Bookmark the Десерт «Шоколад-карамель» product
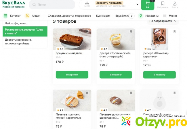 [175, 32]
